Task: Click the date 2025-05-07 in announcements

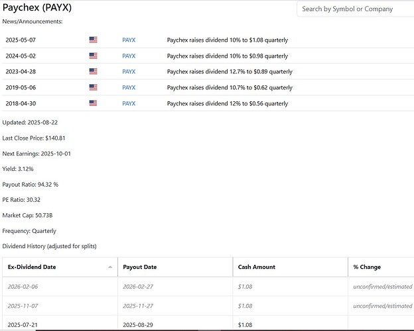Action: [x=21, y=40]
